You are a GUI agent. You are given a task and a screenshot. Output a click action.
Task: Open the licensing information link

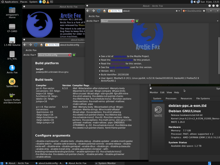click(122, 60)
